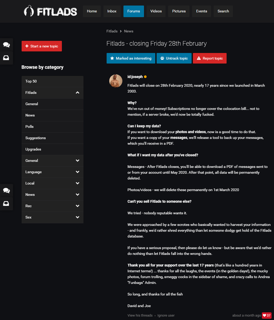The height and width of the screenshot is (320, 274).
Task: Toggle Untrack topic button
Action: coord(174,58)
